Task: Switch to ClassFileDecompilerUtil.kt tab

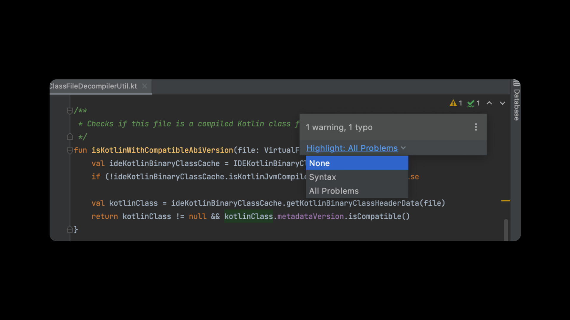Action: [x=94, y=86]
